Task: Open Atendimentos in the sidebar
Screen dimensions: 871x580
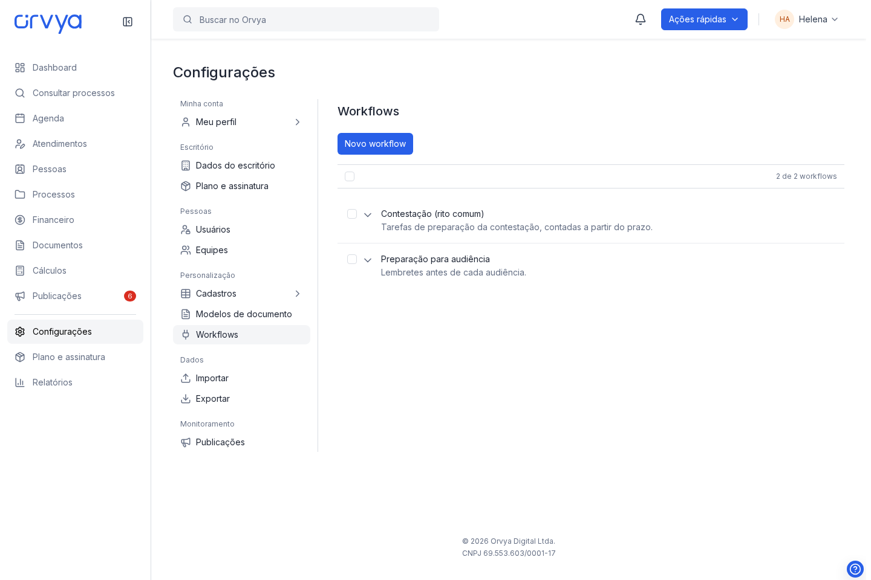Action: [x=75, y=144]
